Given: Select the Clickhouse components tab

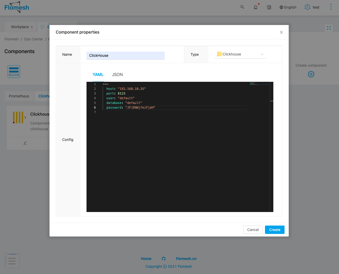Looking at the screenshot, I should point(44,96).
